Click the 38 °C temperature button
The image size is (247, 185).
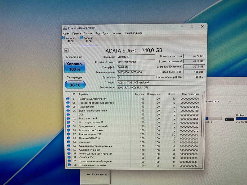click(x=75, y=85)
